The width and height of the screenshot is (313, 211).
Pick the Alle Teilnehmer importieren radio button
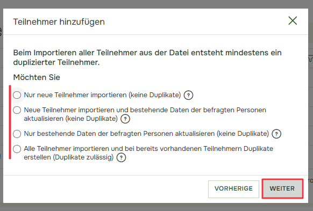pyautogui.click(x=17, y=149)
